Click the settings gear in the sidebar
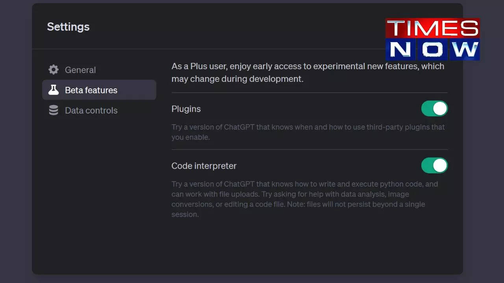 point(53,70)
